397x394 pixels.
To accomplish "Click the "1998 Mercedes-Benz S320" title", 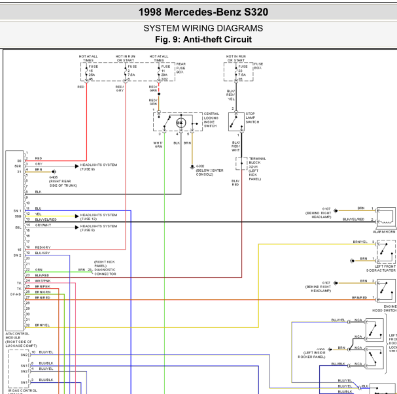I will (x=203, y=12).
